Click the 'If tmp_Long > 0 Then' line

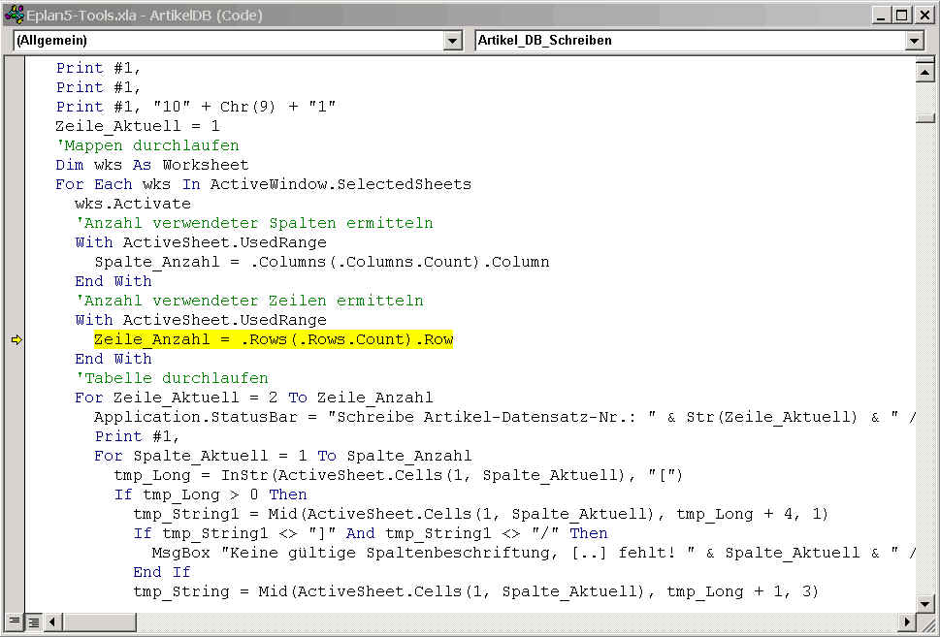(211, 495)
